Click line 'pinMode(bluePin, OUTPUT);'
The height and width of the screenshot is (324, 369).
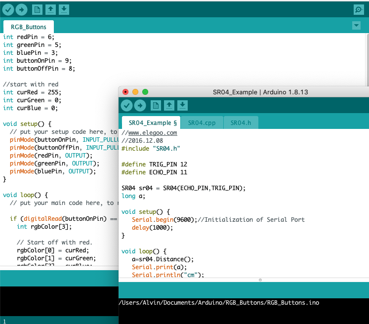click(x=53, y=171)
